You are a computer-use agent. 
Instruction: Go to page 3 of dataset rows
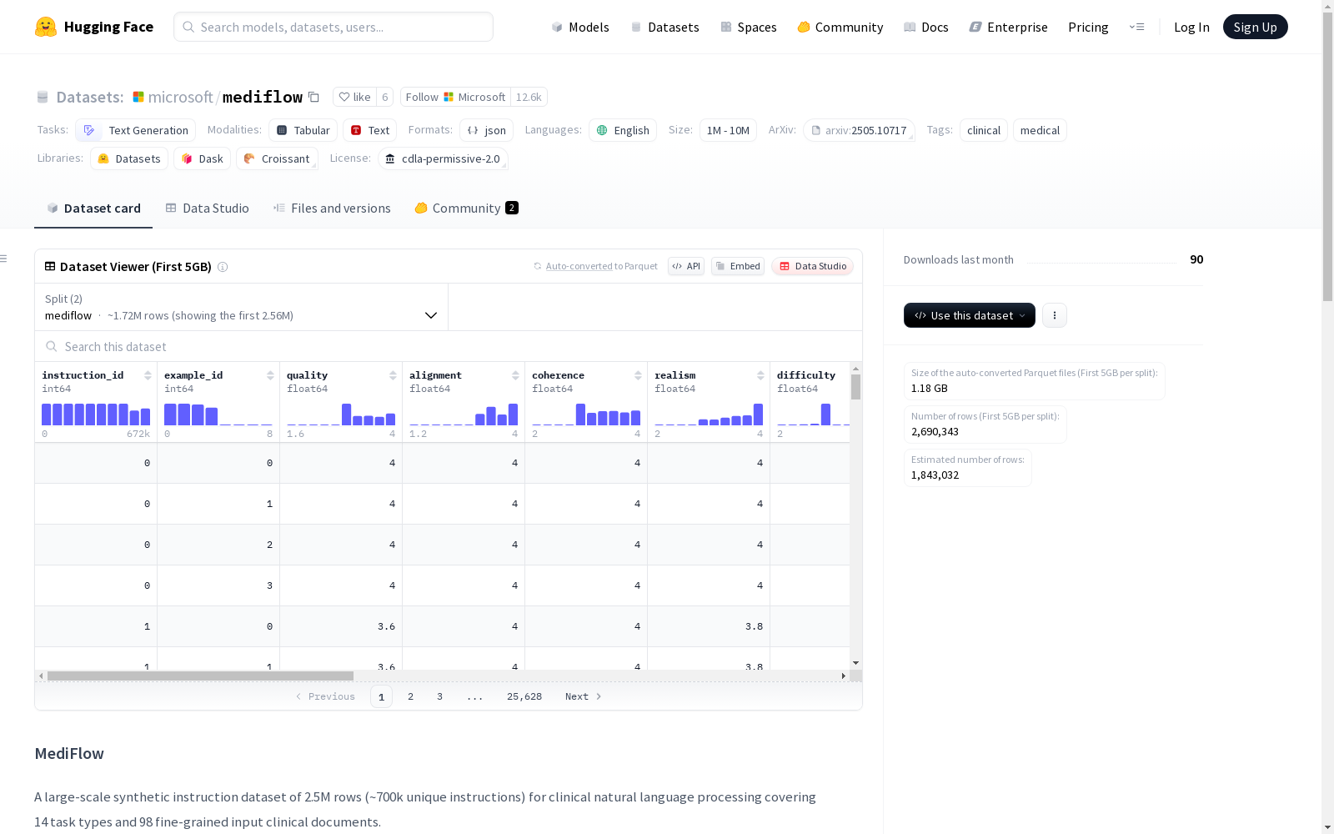[439, 696]
